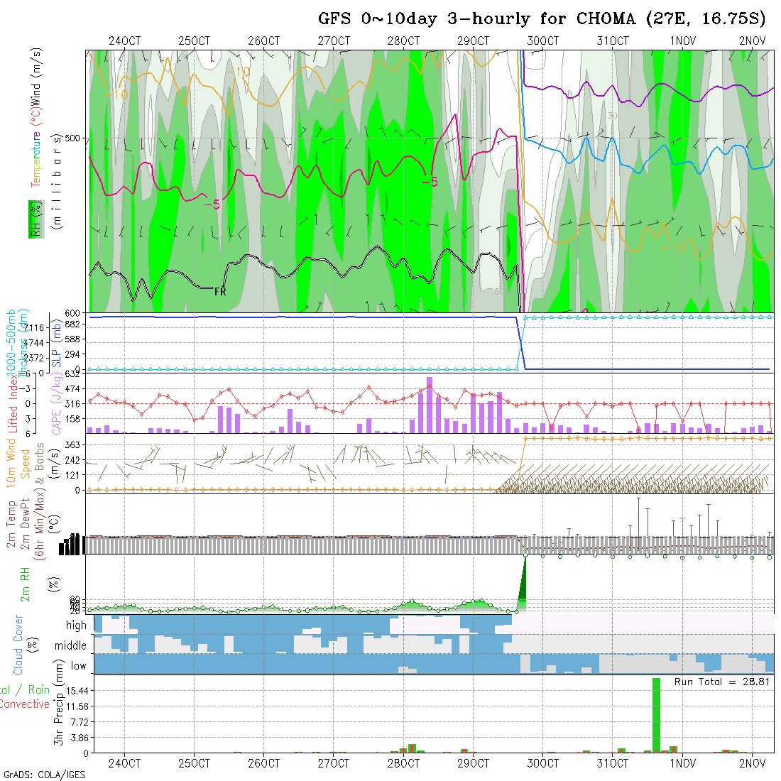Click the 2NOV label on bottom axis

tap(751, 763)
